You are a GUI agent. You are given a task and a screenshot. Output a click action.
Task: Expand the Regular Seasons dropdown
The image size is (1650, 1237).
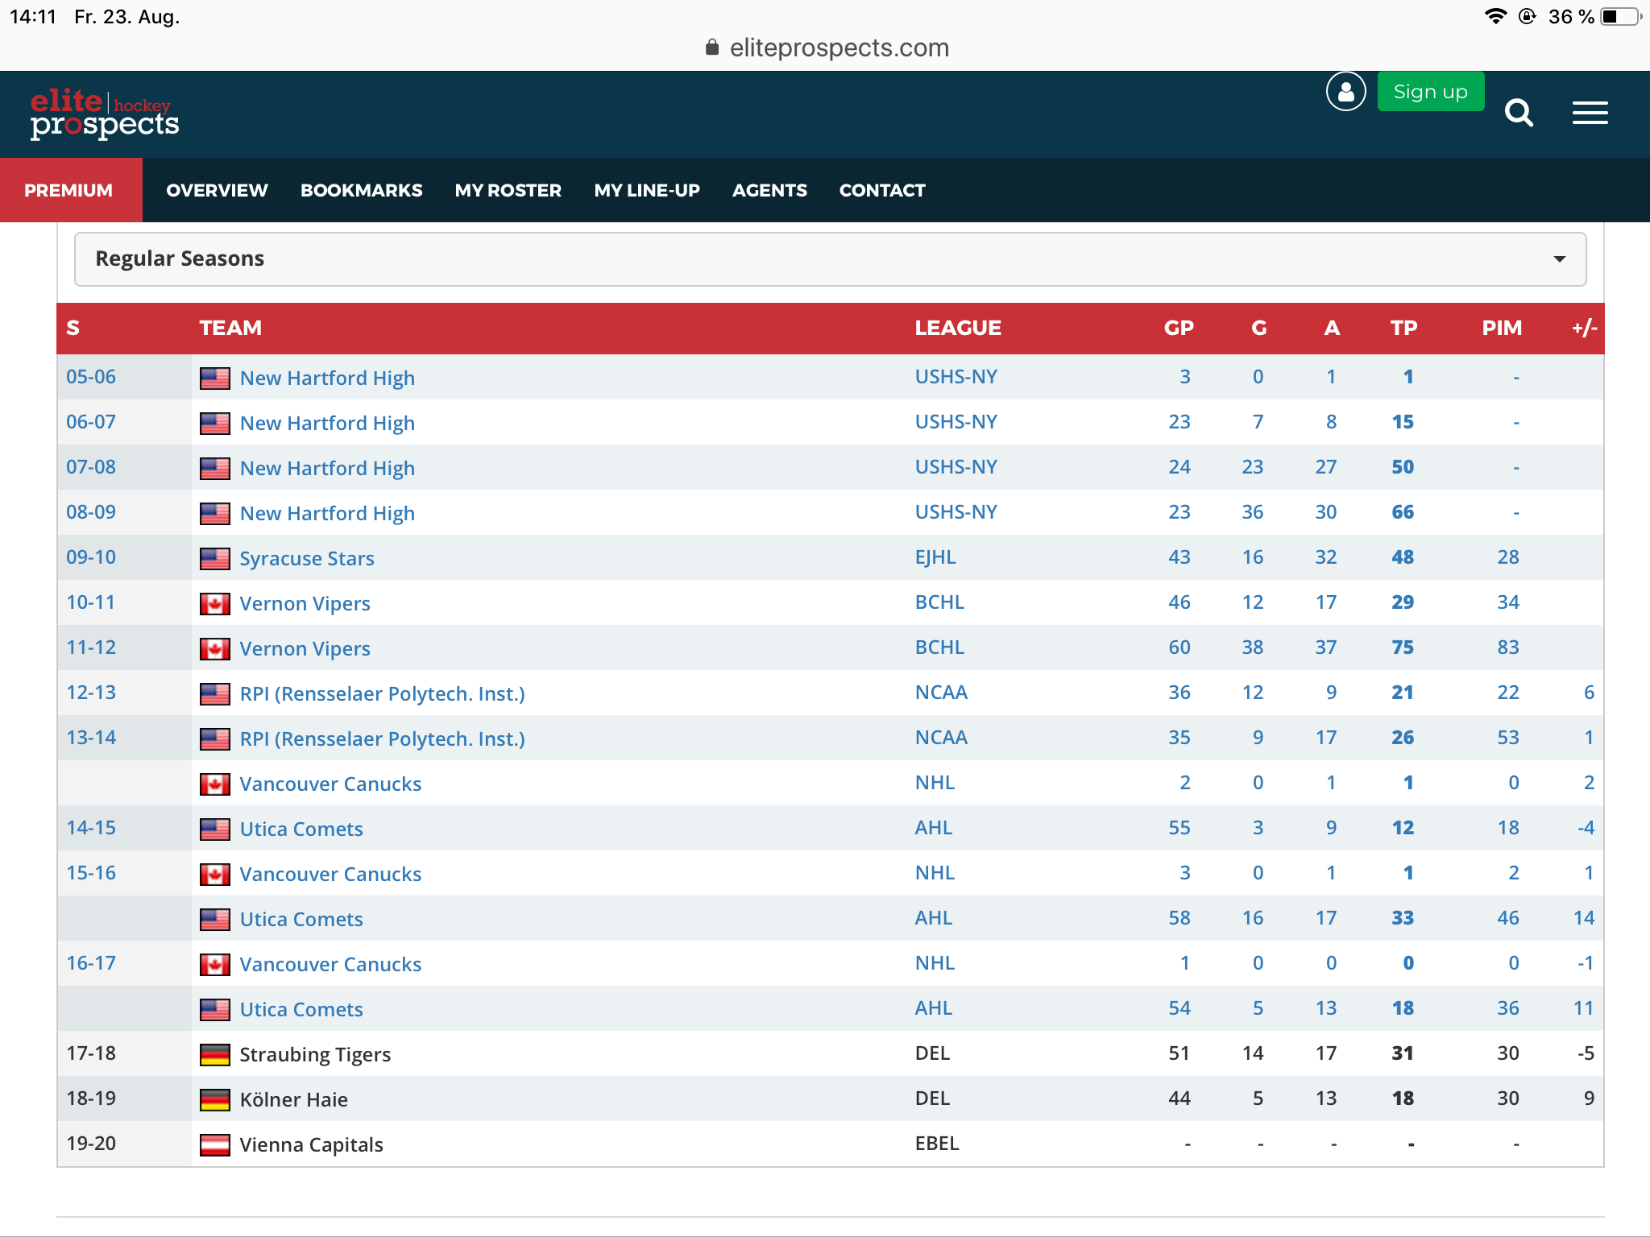830,259
